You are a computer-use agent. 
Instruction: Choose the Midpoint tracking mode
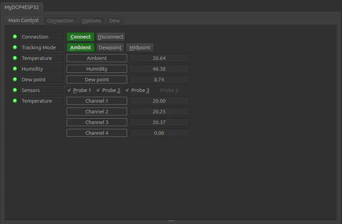point(140,48)
